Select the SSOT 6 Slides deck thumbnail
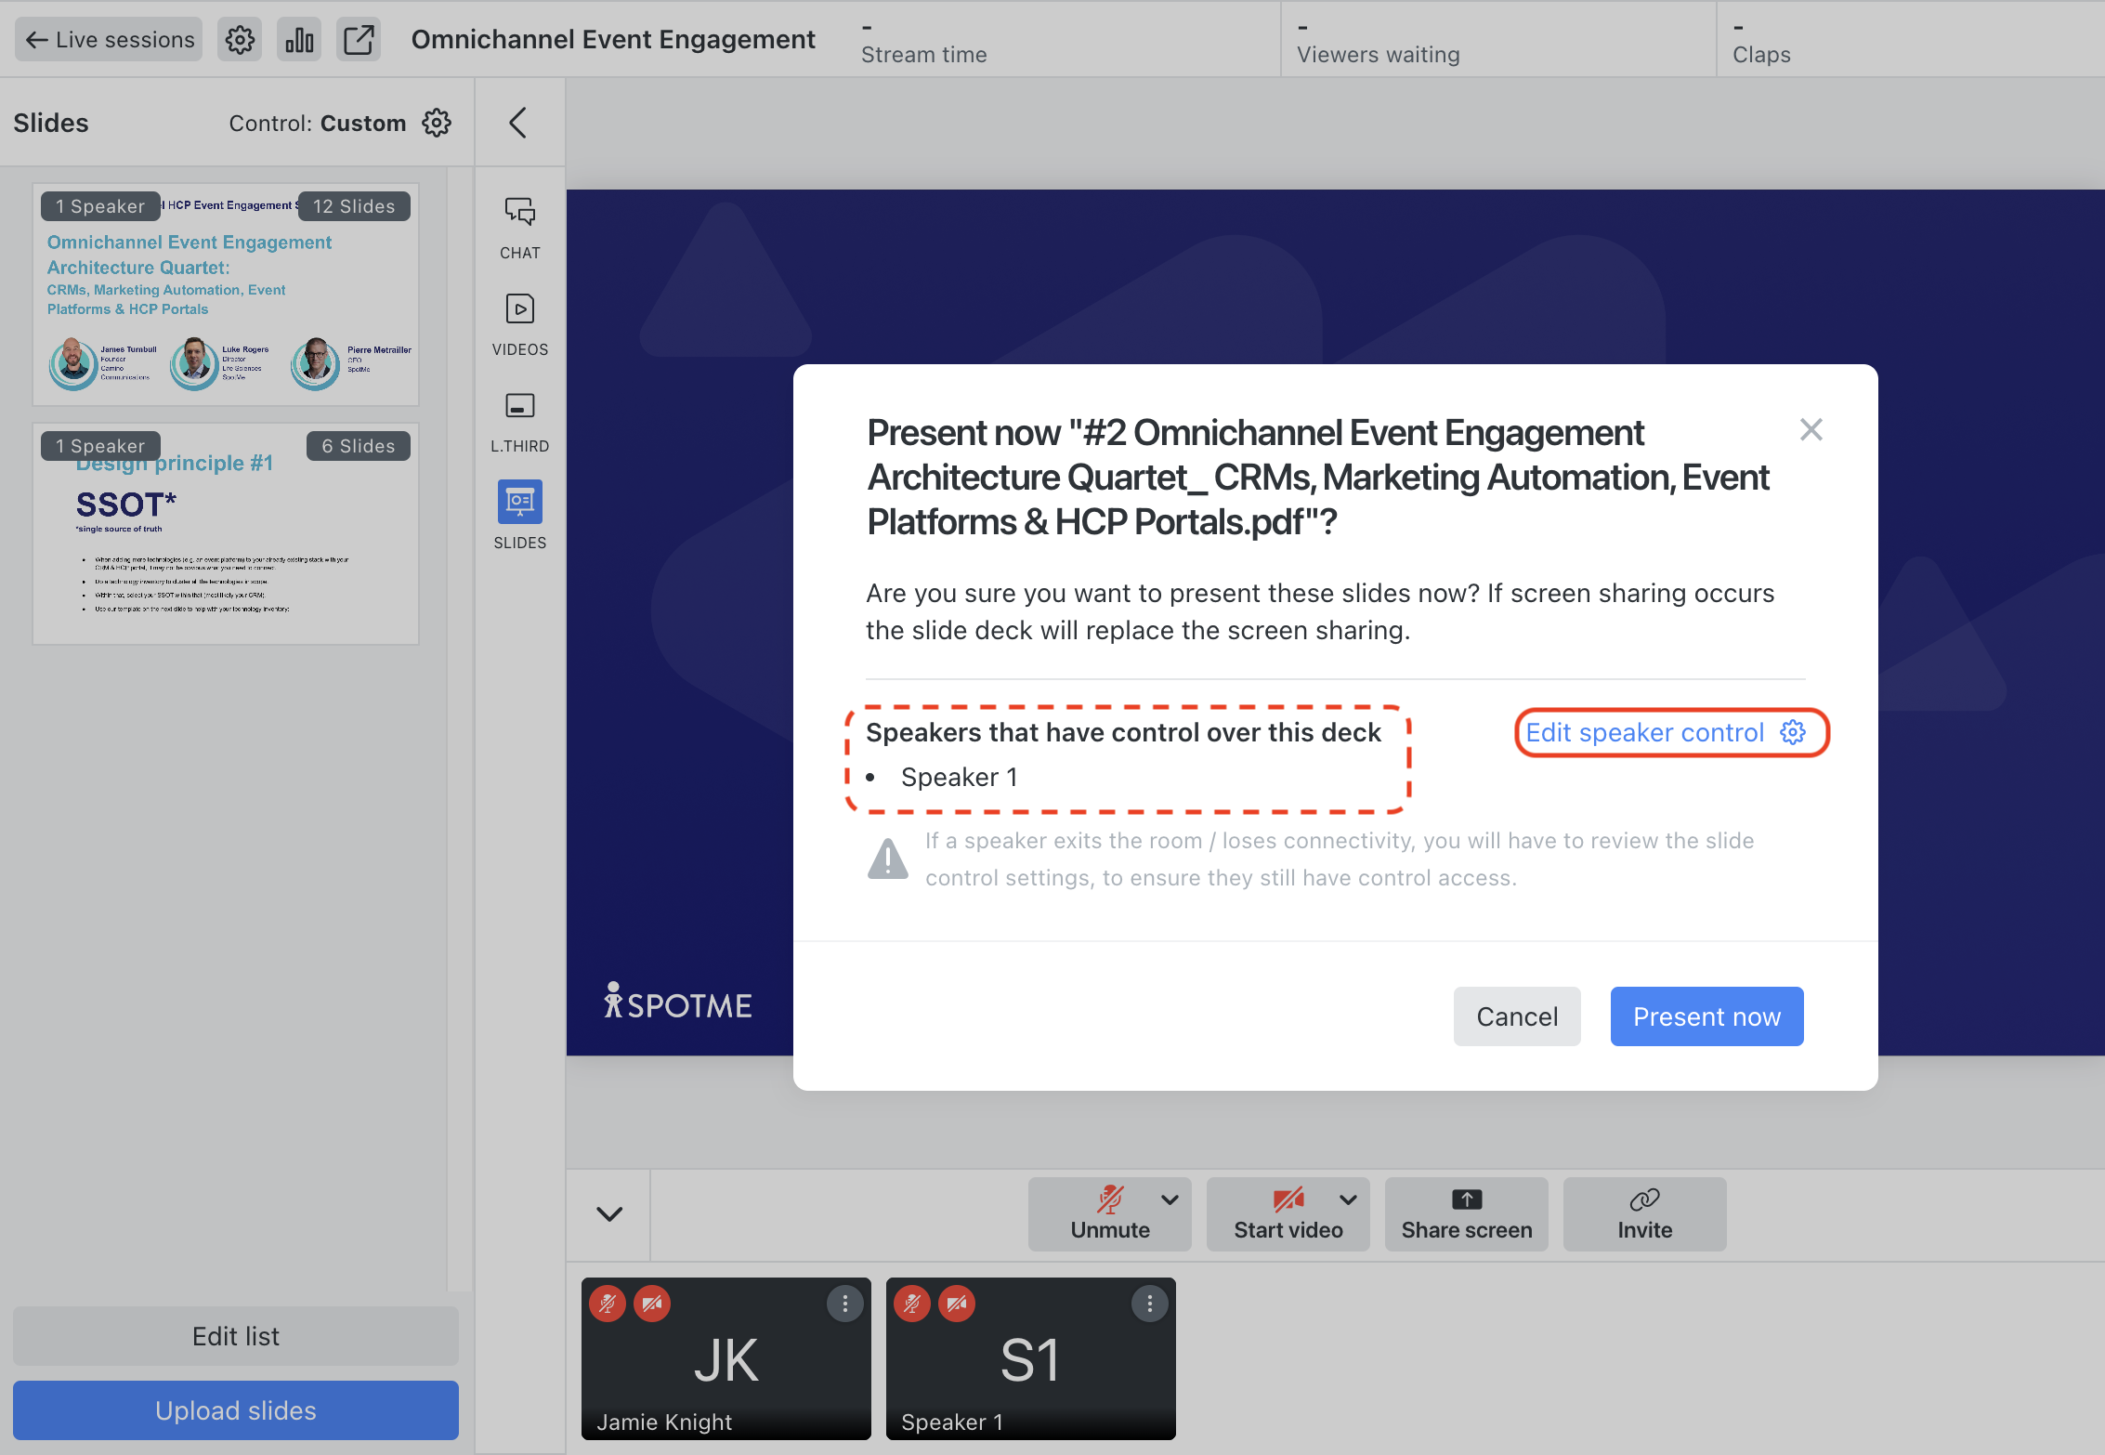 point(226,534)
